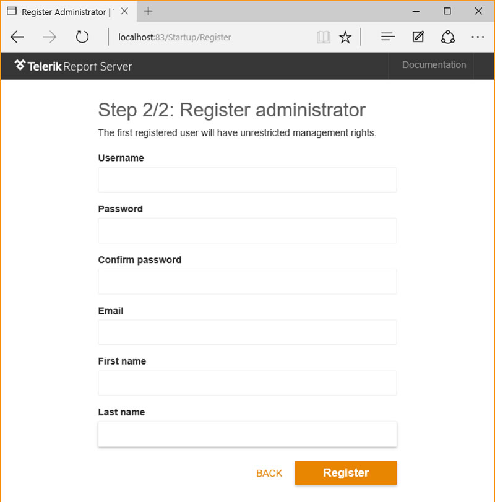The width and height of the screenshot is (495, 502).
Task: Open the Hub lines icon
Action: coord(388,37)
